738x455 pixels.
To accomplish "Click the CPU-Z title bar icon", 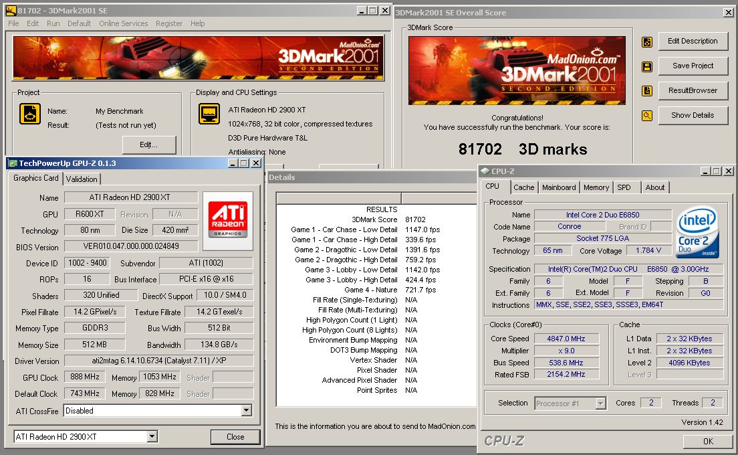I will click(485, 171).
